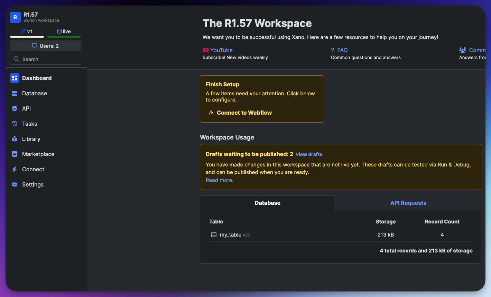Screen dimensions: 491x297
Task: Click the 213 kB storage value
Action: pos(386,235)
